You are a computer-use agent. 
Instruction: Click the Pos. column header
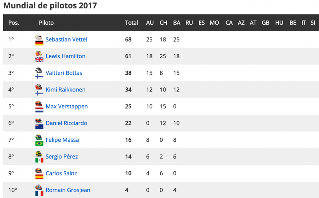(14, 23)
